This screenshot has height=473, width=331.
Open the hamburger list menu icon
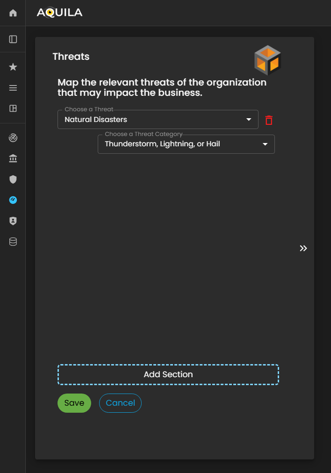(x=13, y=88)
